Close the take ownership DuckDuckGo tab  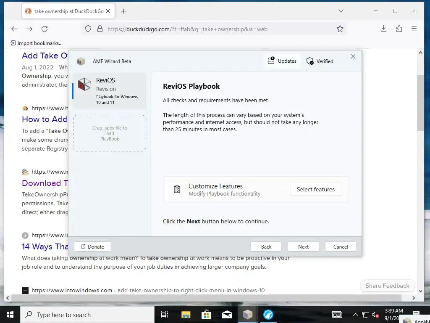(108, 11)
